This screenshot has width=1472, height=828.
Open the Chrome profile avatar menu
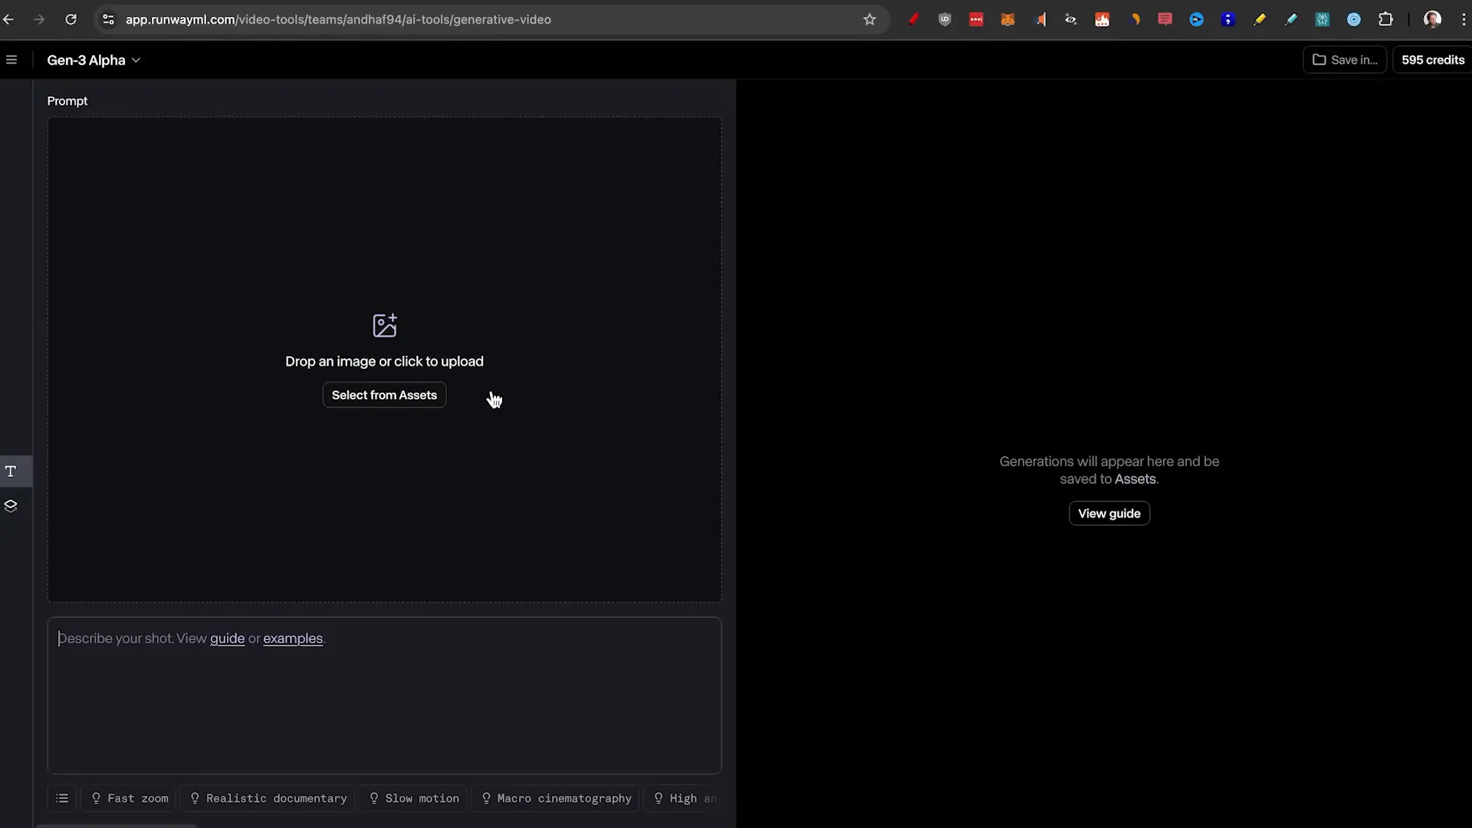tap(1433, 19)
